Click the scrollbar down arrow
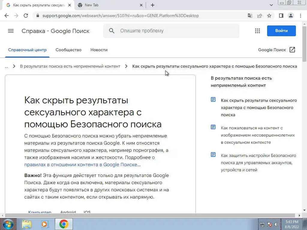This screenshot has width=307, height=230. (x=304, y=210)
